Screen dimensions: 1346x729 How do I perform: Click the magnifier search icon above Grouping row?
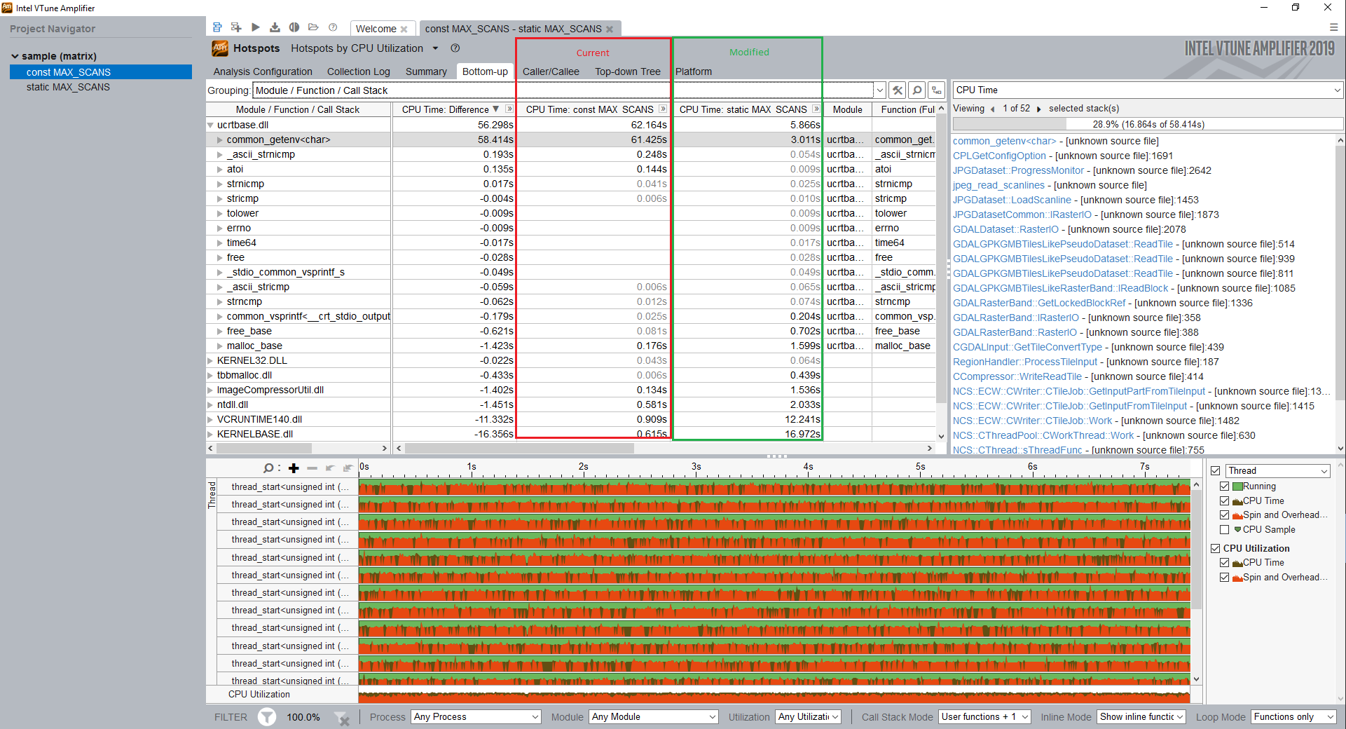coord(916,90)
